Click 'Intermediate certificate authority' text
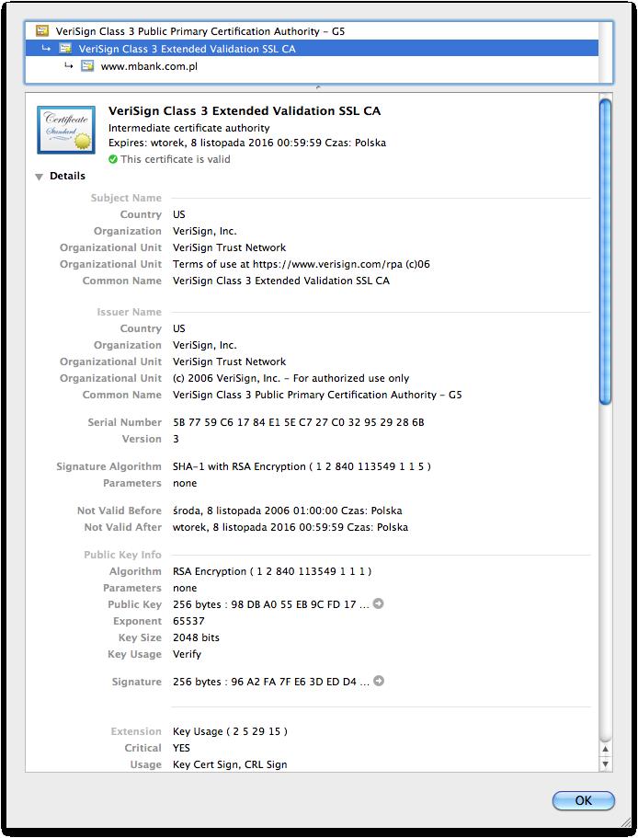The height and width of the screenshot is (838, 638). point(189,128)
